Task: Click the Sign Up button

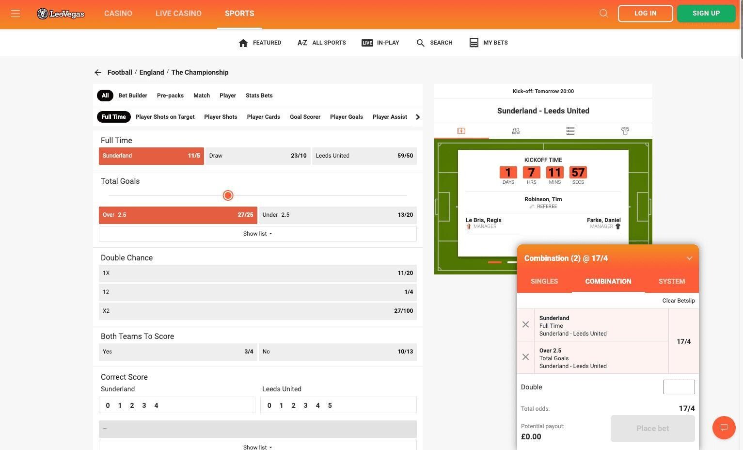Action: (x=706, y=14)
